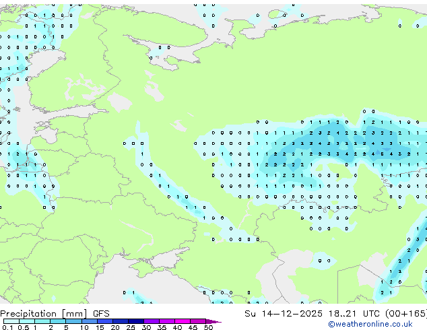
Task: Pick the 10 mm blue legend segment
Action: coord(89,321)
